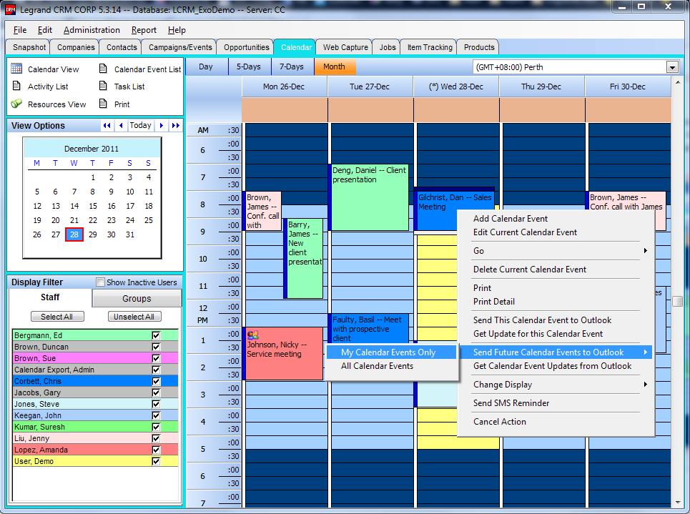
Task: Expand the Change Display submenu
Action: click(x=556, y=385)
